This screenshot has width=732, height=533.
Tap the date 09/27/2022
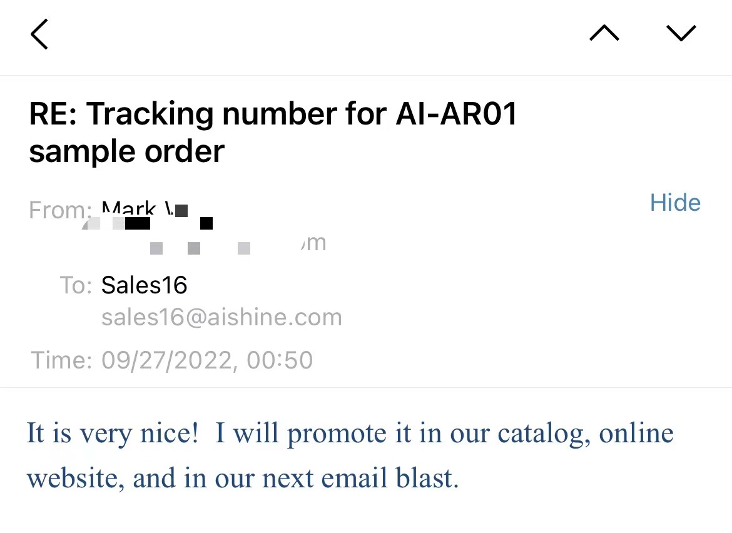tap(166, 361)
